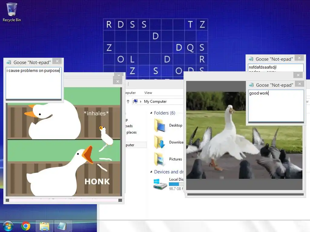
Task: Click the Recycle Bin label text
Action: [x=12, y=20]
